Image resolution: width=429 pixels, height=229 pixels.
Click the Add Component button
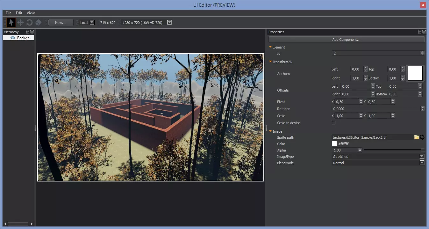point(346,40)
